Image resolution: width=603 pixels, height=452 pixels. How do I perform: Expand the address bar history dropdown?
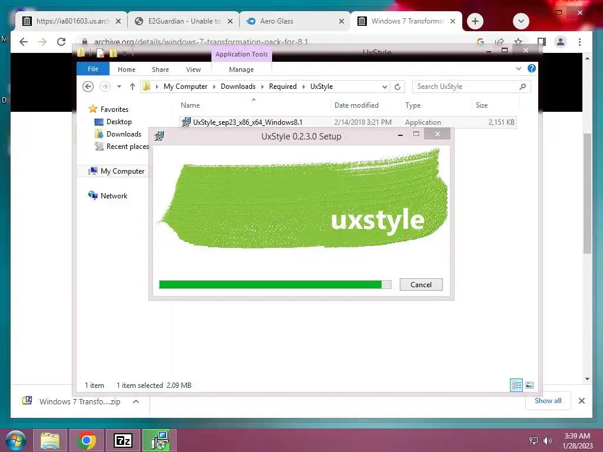[385, 87]
